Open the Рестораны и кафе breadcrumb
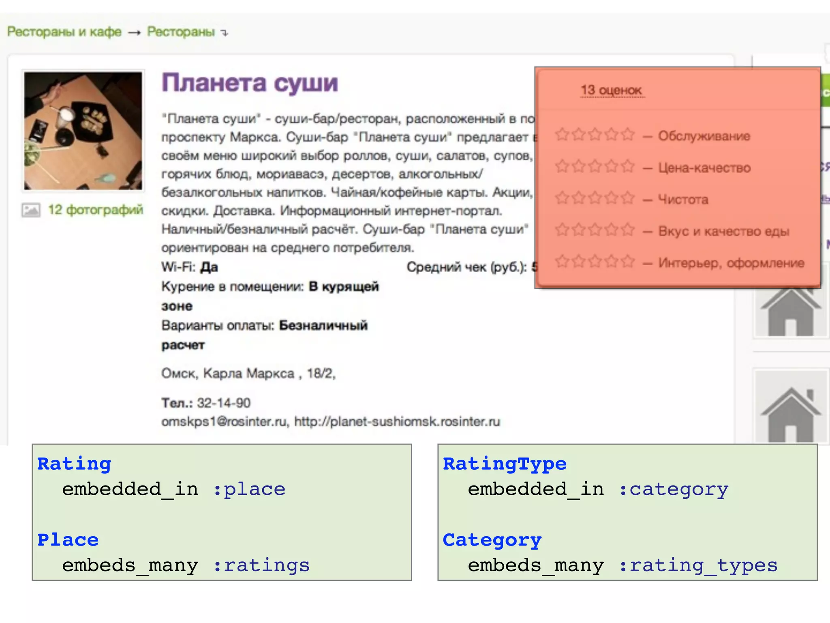830x623 pixels. point(64,32)
